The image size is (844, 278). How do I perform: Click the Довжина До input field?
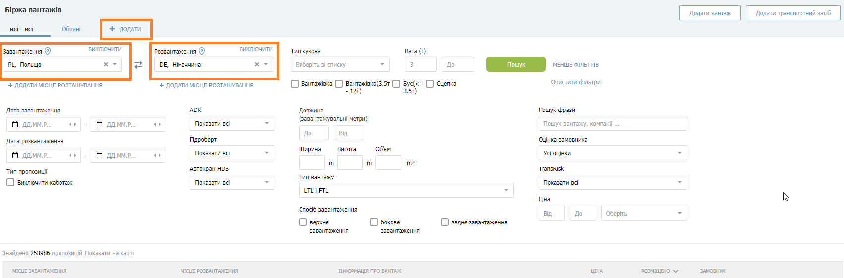pos(314,133)
